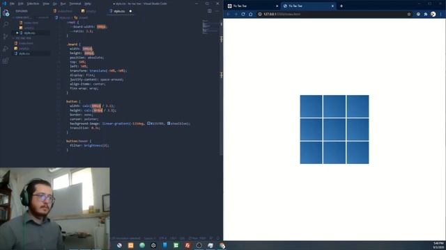Select style.css under Open Editors

29,33
